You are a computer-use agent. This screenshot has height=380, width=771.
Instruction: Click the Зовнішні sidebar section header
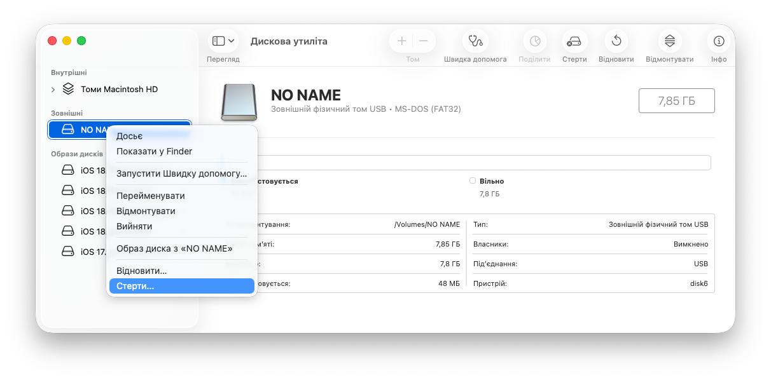67,113
